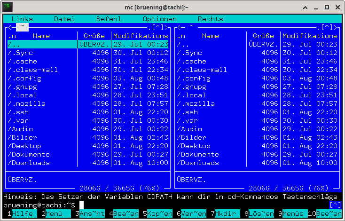This screenshot has width=345, height=221.
Task: Click the [^] toggle beside command line
Action: click(335, 205)
